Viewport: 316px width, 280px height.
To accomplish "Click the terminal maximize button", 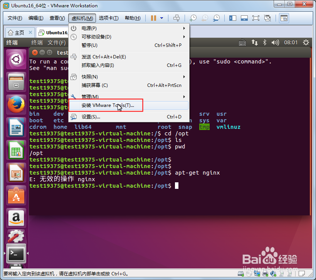I will click(x=49, y=52).
